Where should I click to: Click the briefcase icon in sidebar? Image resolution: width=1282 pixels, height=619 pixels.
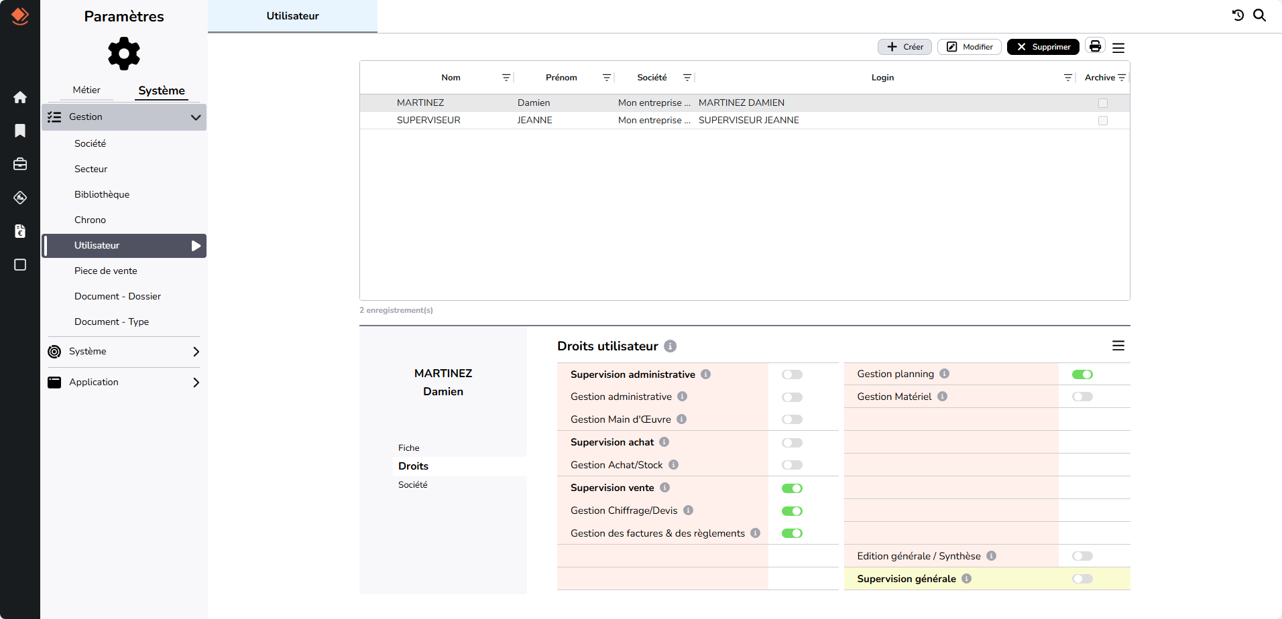point(20,164)
